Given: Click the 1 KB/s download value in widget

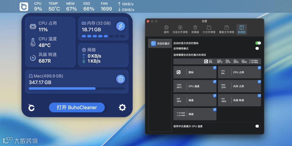Looking at the screenshot, I should click(94, 61).
